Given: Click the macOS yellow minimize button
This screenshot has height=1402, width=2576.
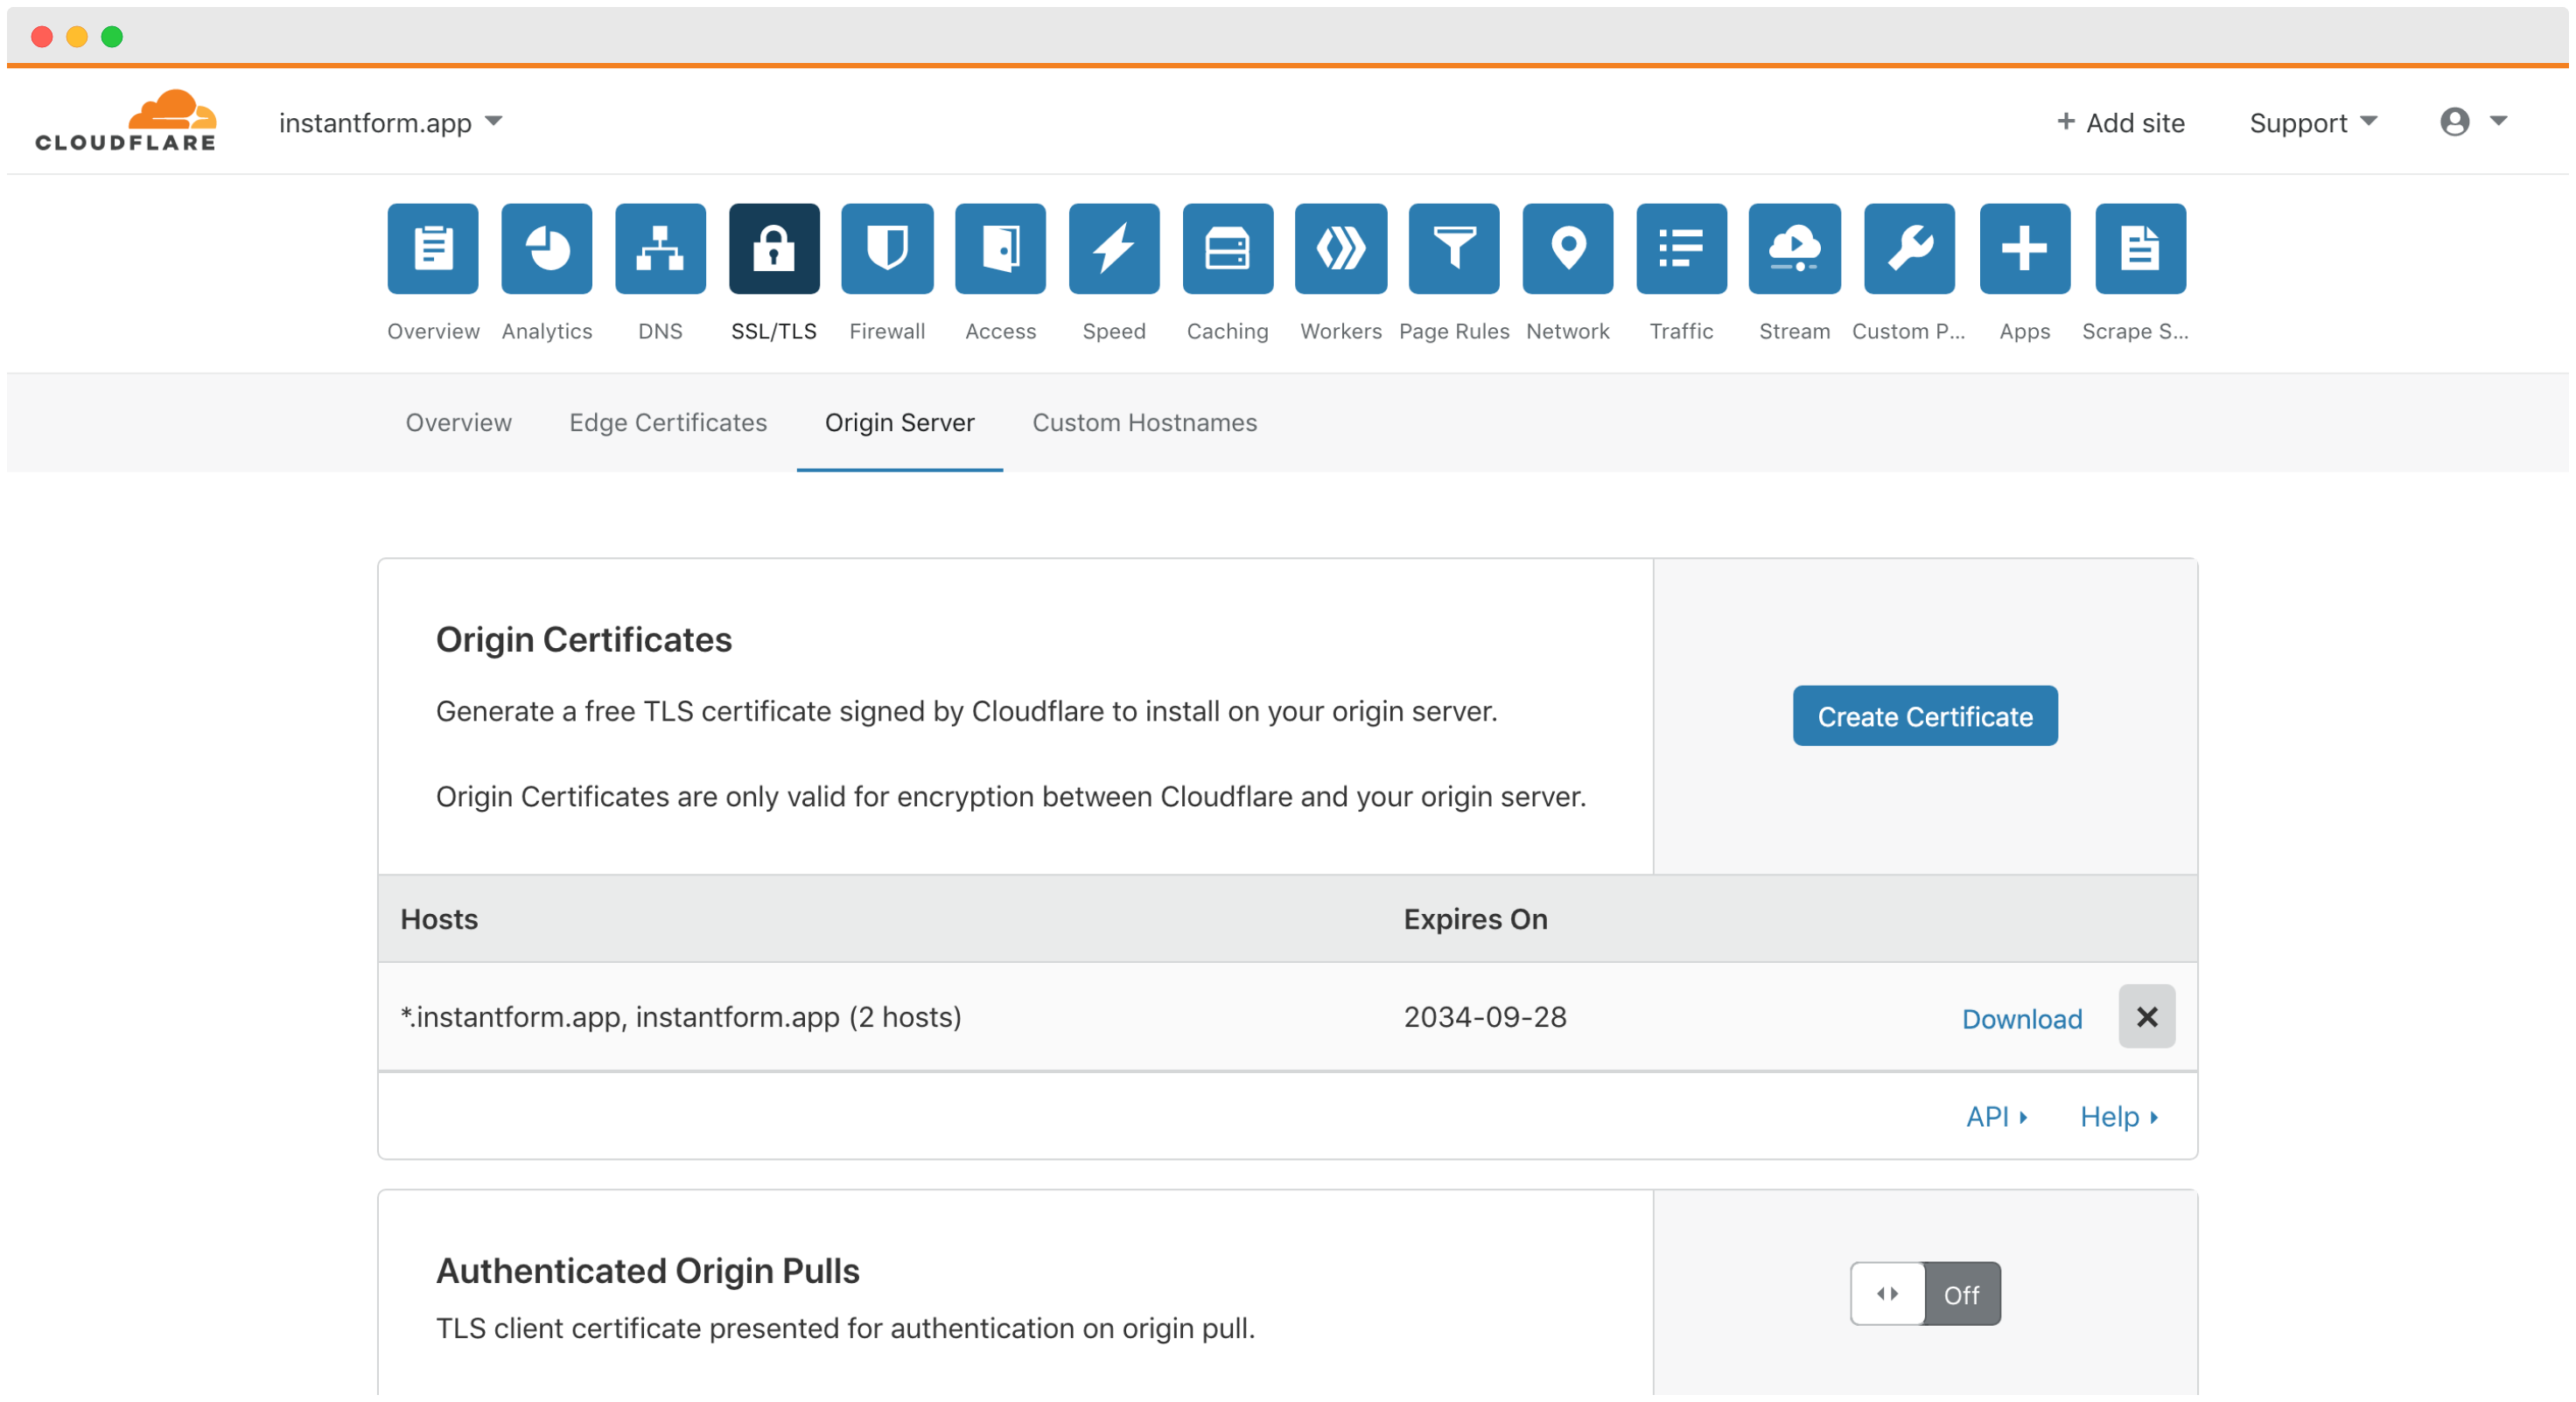Looking at the screenshot, I should coord(77,37).
